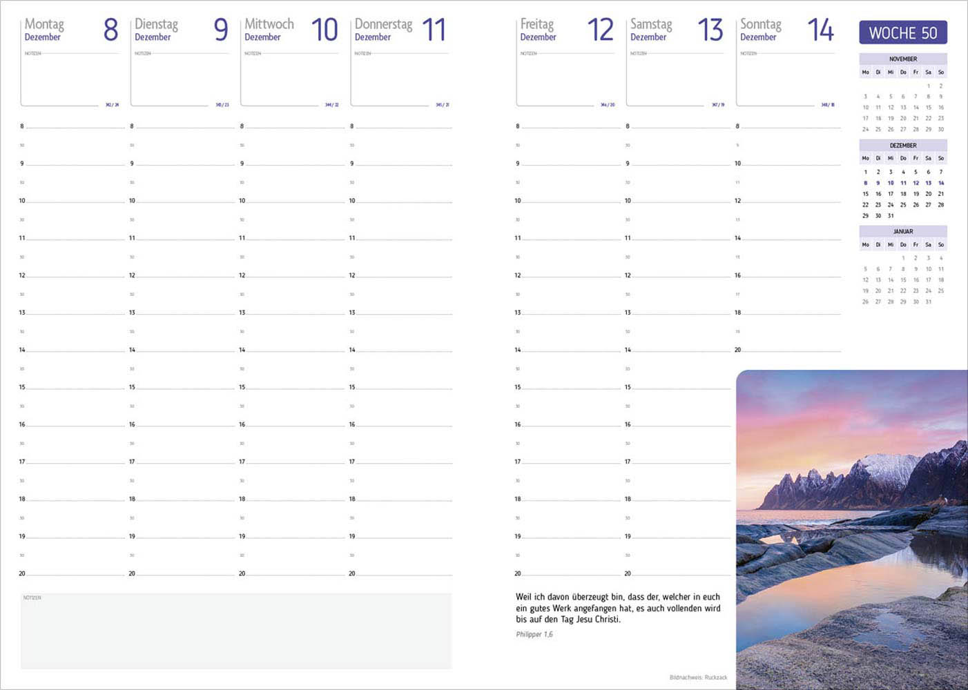The width and height of the screenshot is (968, 690).
Task: Click the NOVEMBER mini calendar title
Action: tap(902, 59)
